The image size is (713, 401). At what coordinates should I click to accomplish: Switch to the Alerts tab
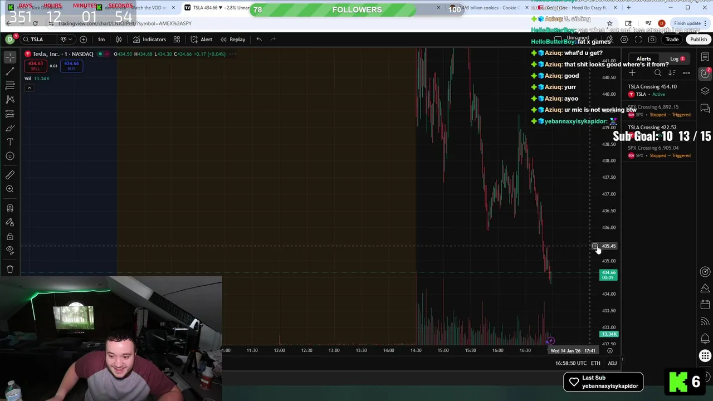point(643,58)
